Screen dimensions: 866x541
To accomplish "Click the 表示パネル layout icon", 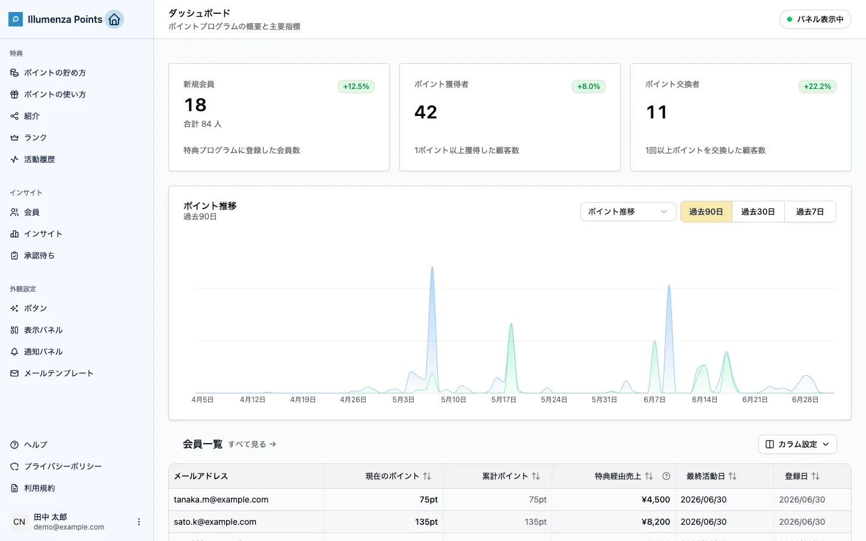I will [14, 330].
